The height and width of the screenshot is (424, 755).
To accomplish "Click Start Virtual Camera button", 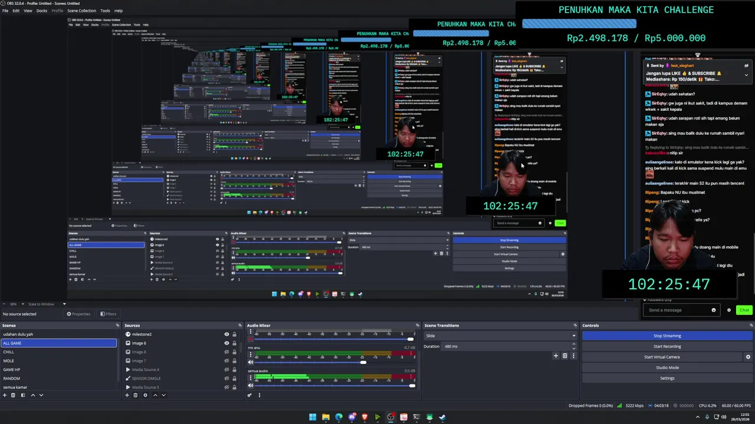I will [x=662, y=357].
